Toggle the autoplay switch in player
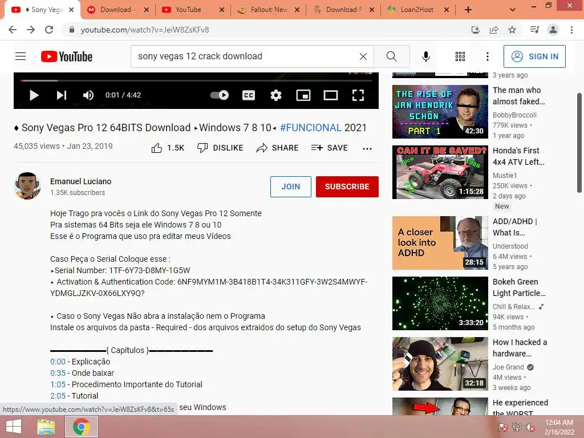 point(220,95)
